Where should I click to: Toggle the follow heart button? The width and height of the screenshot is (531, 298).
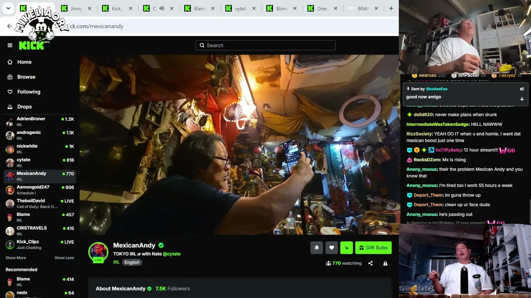pyautogui.click(x=331, y=248)
